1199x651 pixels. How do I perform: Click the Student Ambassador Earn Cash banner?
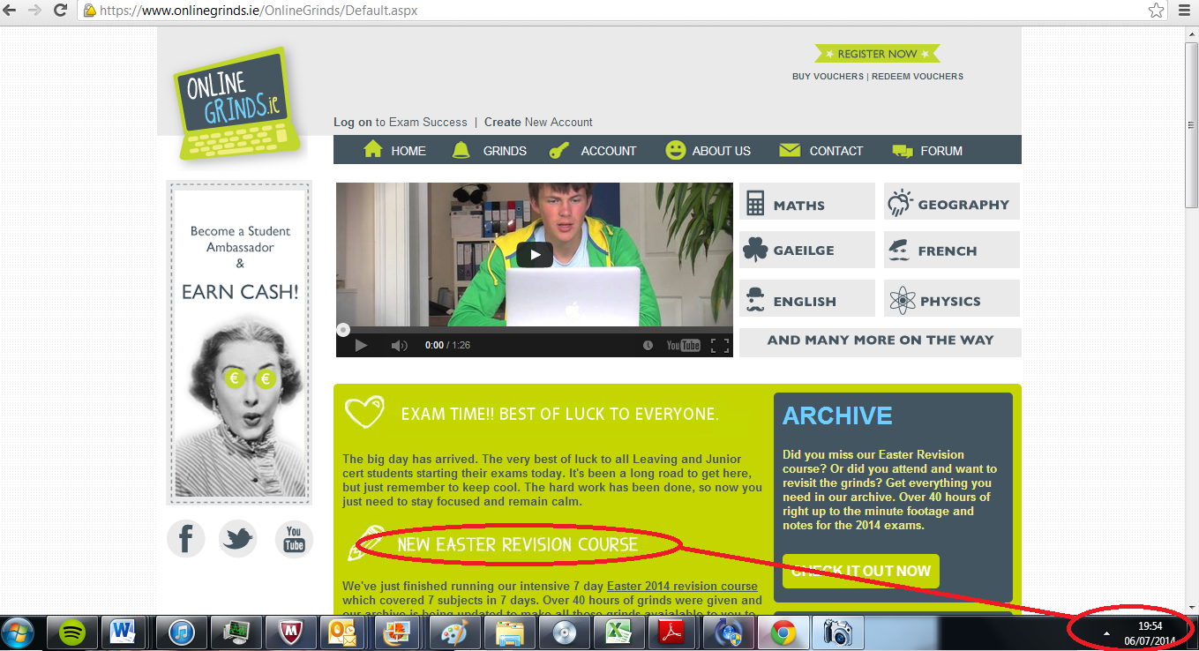pos(239,342)
